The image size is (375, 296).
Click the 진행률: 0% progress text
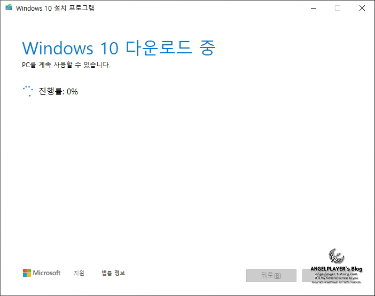[58, 91]
